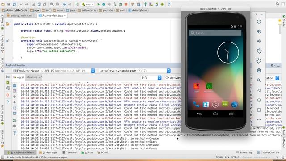Click the Cut scissors icon
This screenshot has height=161, width=286.
click(x=34, y=4)
